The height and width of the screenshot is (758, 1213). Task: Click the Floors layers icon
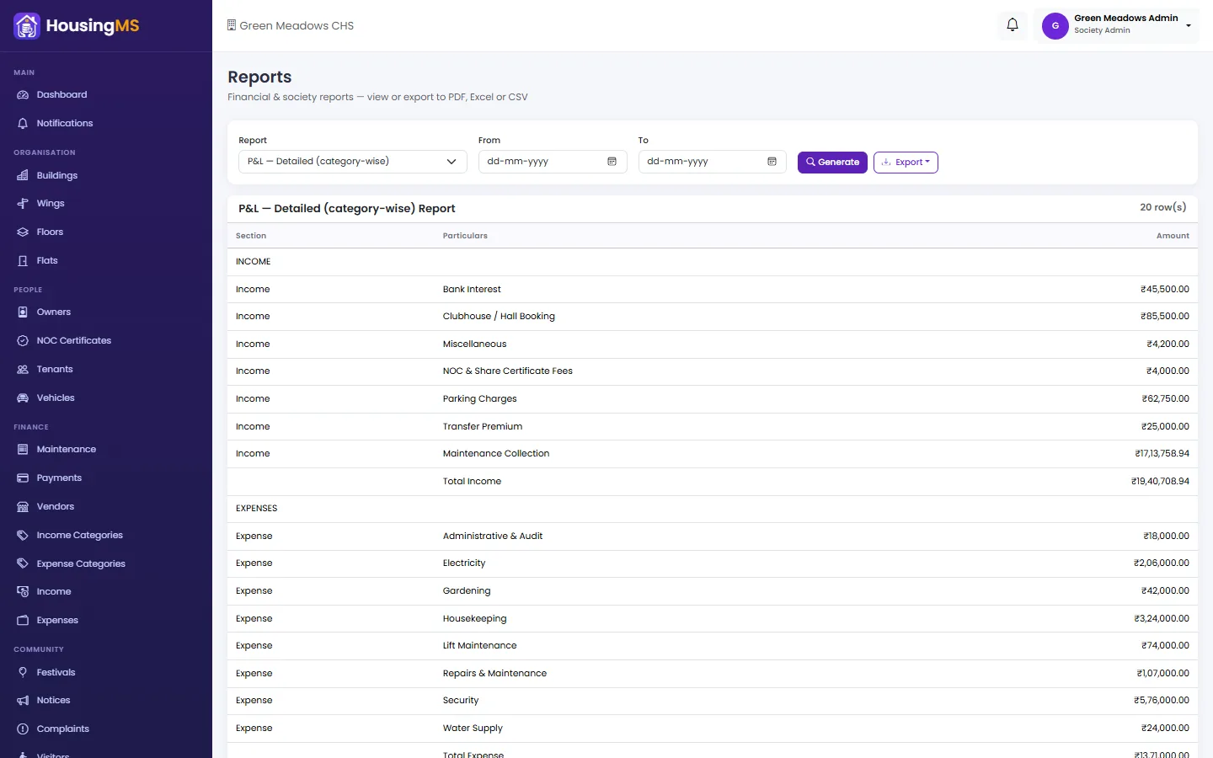(23, 232)
